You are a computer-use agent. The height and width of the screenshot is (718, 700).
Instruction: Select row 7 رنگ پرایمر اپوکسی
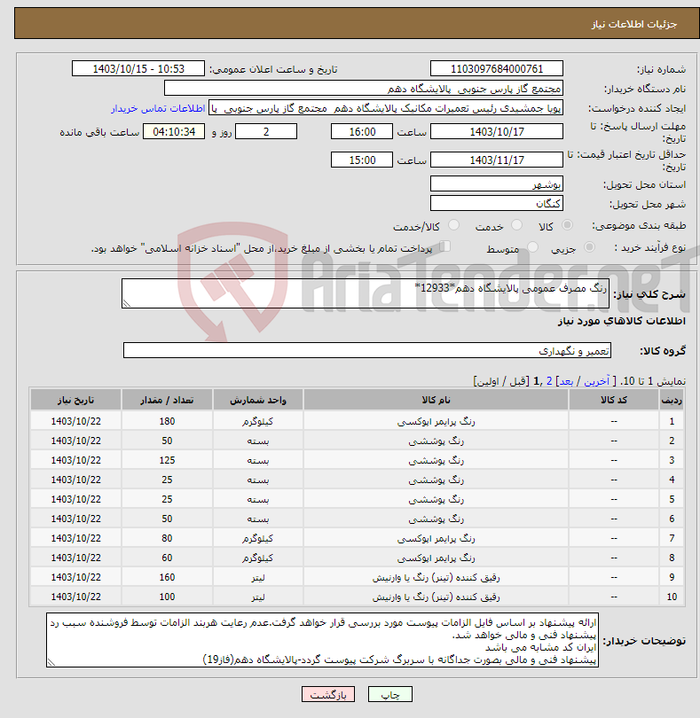[436, 539]
